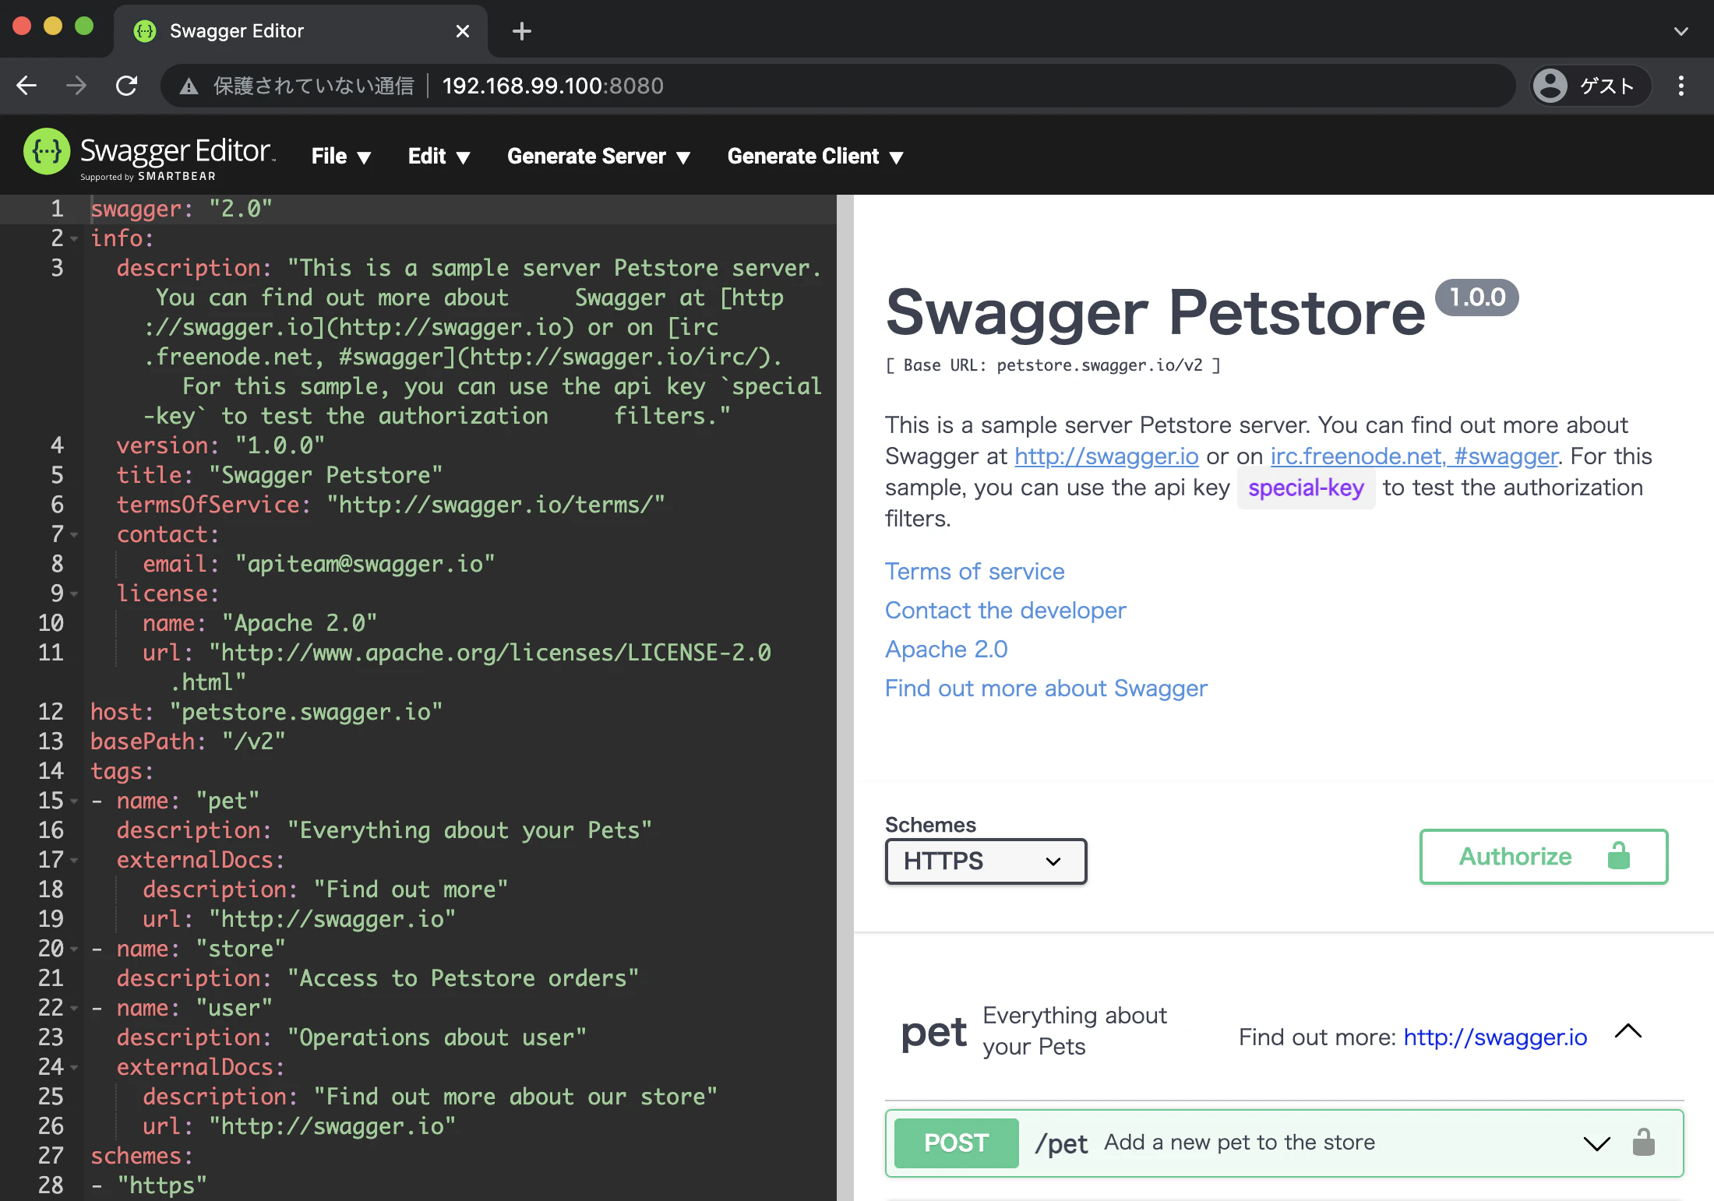Click the tab search chevron at top right
This screenshot has height=1201, width=1714.
(x=1681, y=31)
